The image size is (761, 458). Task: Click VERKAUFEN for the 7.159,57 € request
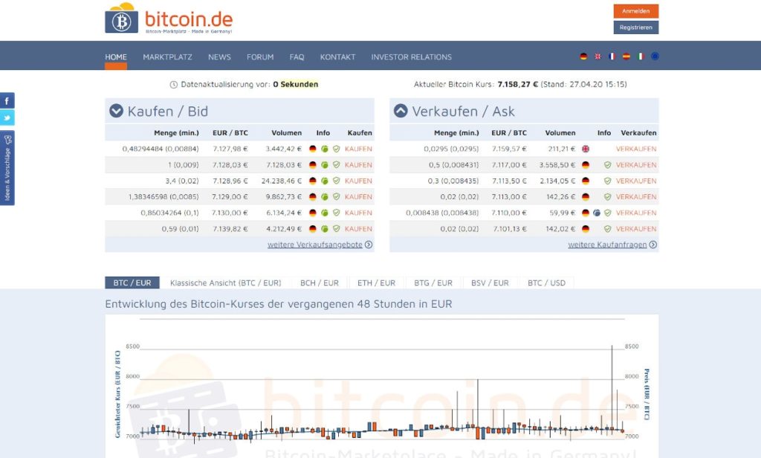[x=636, y=149]
